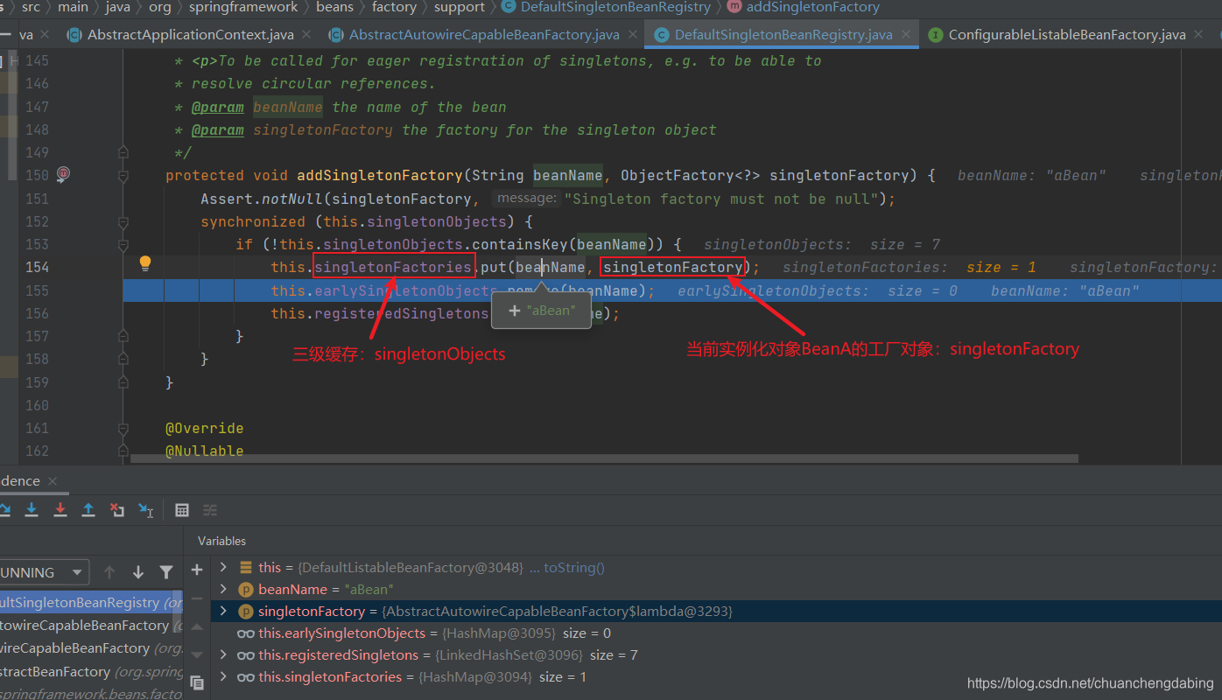
Task: Click the Step Into blue down-arrow icon
Action: [32, 509]
